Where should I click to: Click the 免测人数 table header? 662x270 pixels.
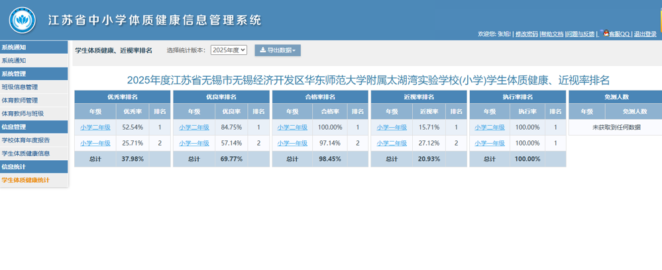(x=617, y=97)
